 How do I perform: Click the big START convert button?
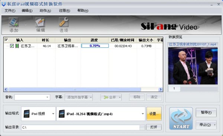pyautogui.click(x=181, y=119)
